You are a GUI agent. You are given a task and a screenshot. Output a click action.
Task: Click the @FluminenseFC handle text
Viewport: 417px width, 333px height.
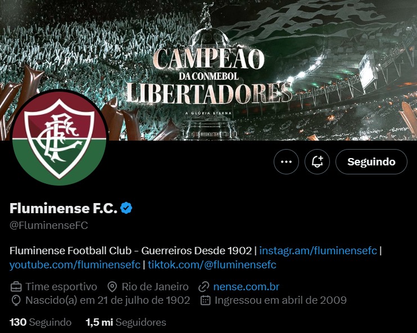(x=49, y=226)
